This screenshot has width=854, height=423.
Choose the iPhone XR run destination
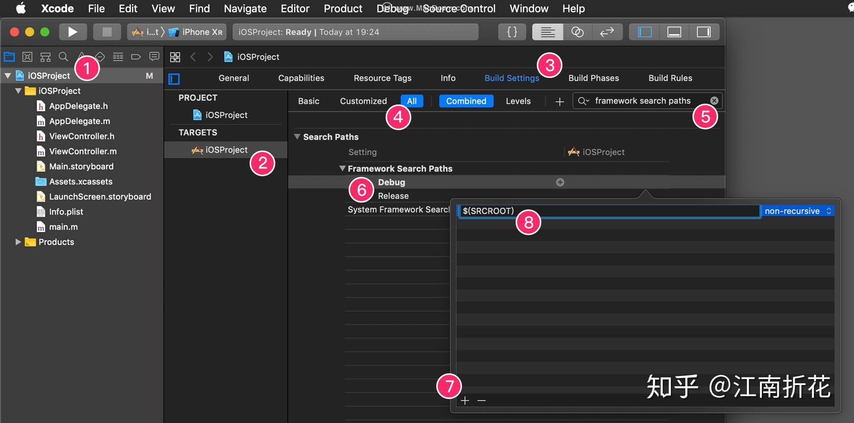click(196, 32)
